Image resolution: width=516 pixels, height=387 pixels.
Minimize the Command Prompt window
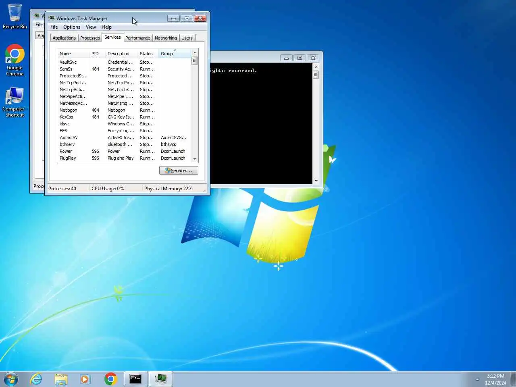pyautogui.click(x=286, y=58)
